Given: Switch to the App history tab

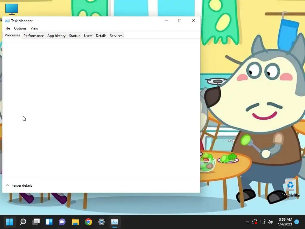Looking at the screenshot, I should 56,36.
